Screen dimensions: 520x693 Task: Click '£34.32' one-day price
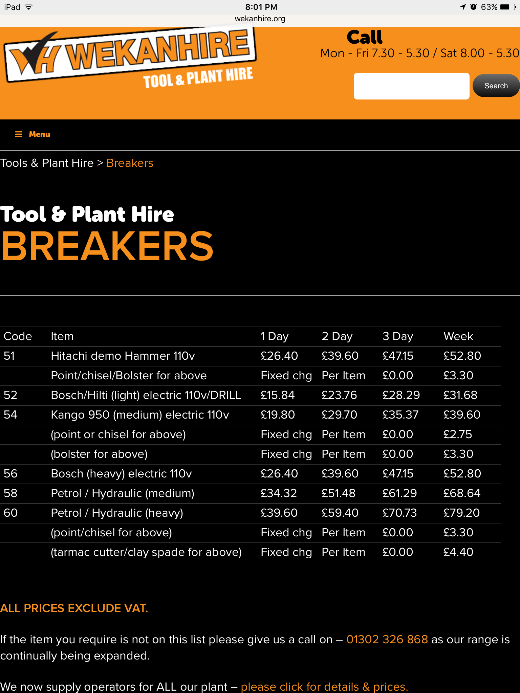coord(279,493)
